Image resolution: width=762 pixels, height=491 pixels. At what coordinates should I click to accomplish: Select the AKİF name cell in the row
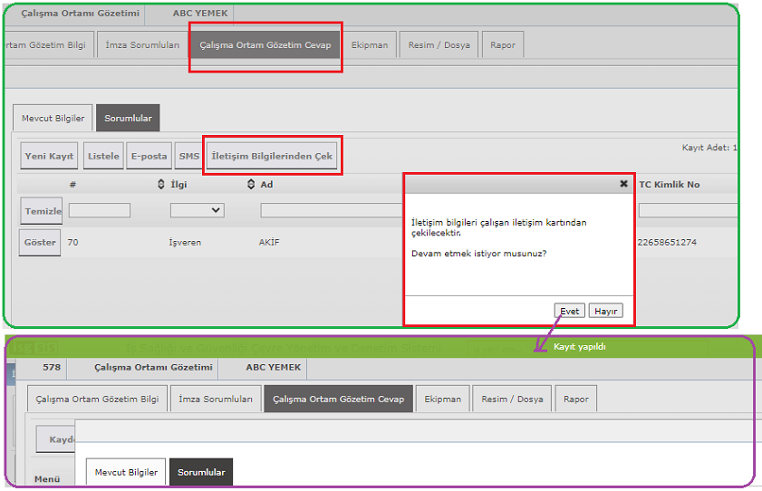pos(270,243)
